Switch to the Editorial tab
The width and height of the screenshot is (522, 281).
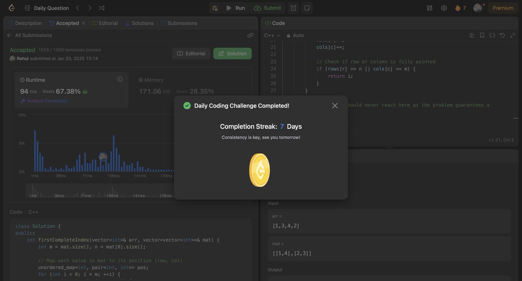pos(105,23)
